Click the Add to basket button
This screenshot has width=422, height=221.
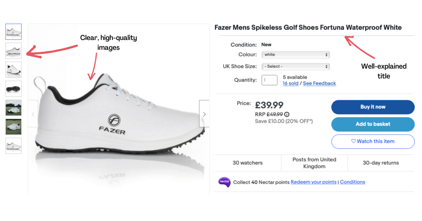pyautogui.click(x=373, y=124)
